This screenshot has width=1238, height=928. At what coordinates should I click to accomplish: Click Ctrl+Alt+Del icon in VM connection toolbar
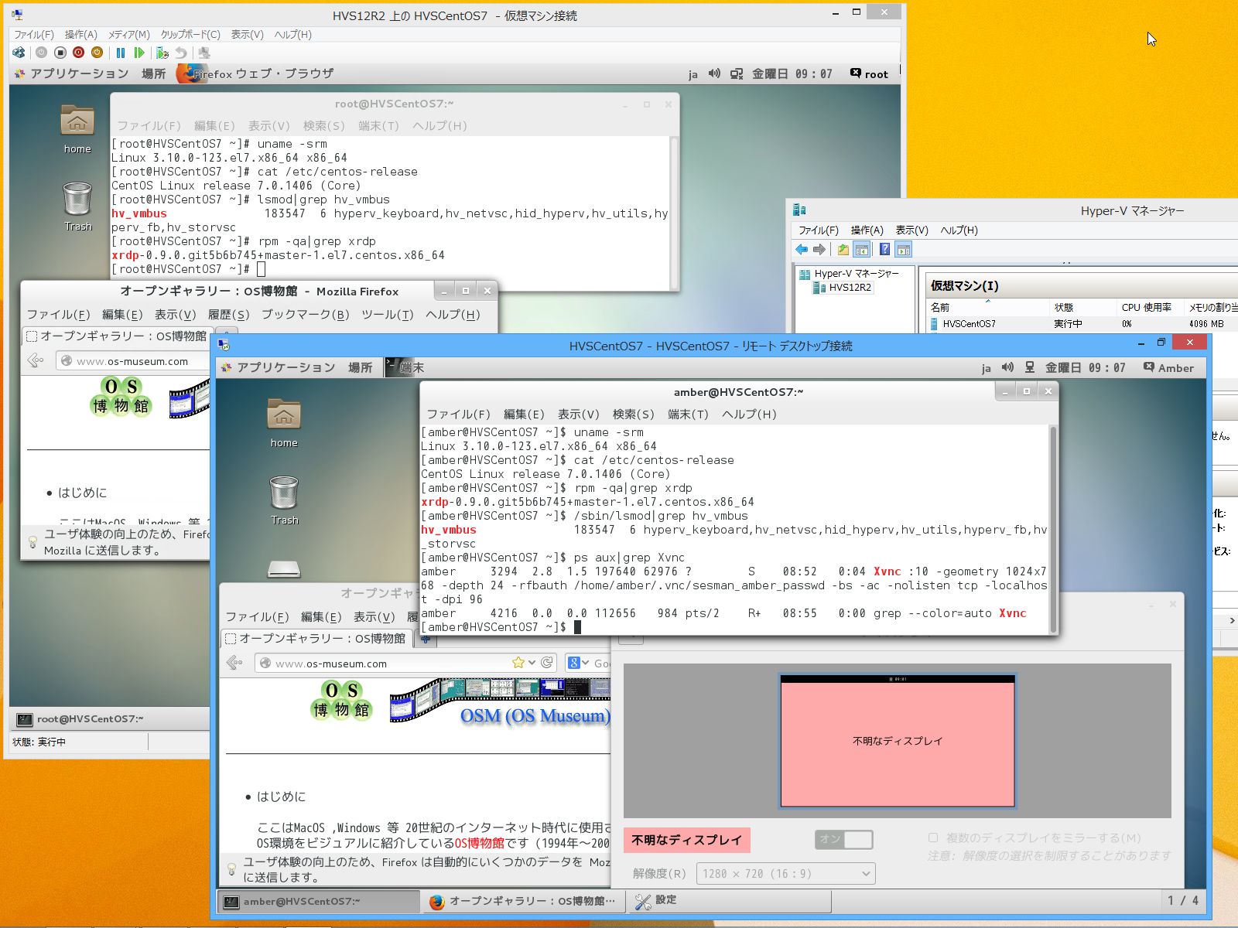[x=19, y=53]
